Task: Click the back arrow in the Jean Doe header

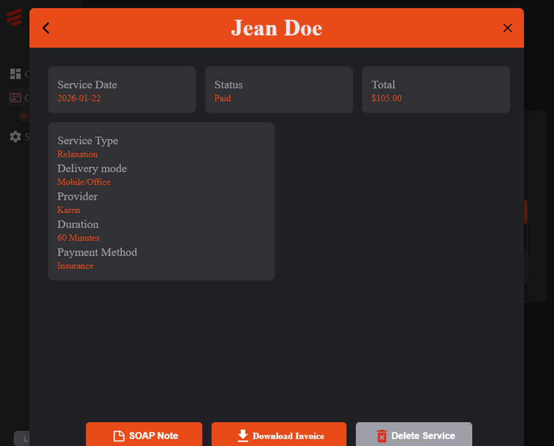Action: pos(45,28)
